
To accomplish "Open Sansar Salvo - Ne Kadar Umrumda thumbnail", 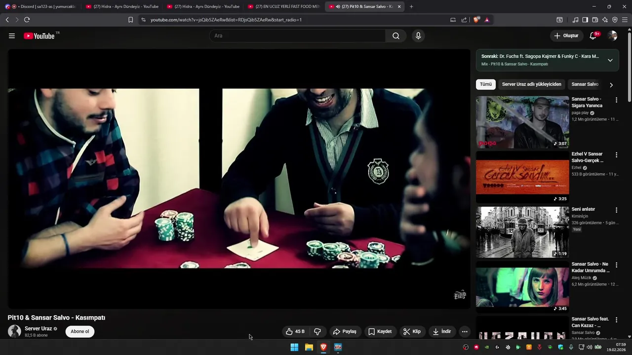I will point(522,287).
